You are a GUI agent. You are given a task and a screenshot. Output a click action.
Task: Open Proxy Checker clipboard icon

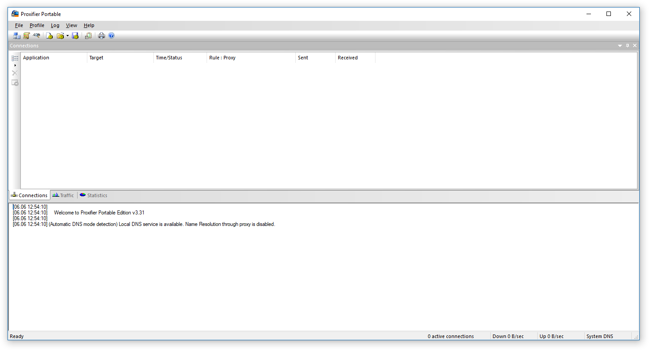coord(88,36)
